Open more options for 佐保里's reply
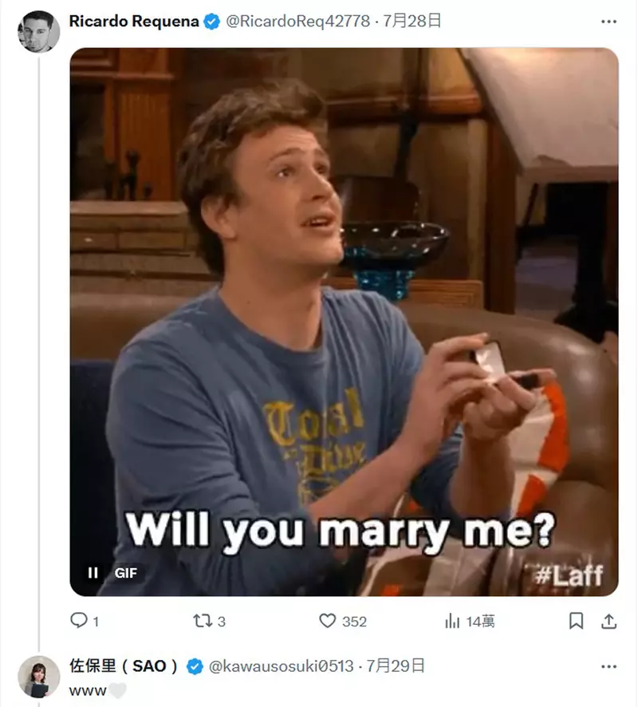Image resolution: width=638 pixels, height=707 pixels. pos(608,666)
